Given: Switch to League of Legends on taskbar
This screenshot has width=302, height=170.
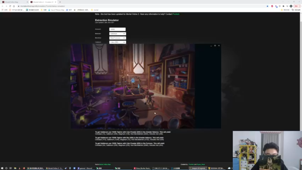Looking at the screenshot, I should click(x=197, y=168).
